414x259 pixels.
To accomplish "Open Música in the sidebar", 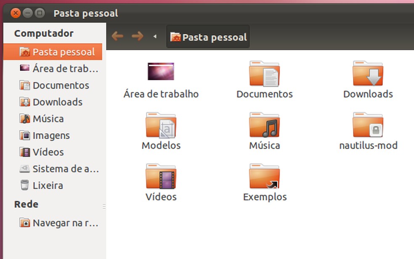I will click(x=53, y=119).
